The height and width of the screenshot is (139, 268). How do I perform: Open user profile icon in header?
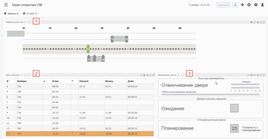(x=262, y=5)
